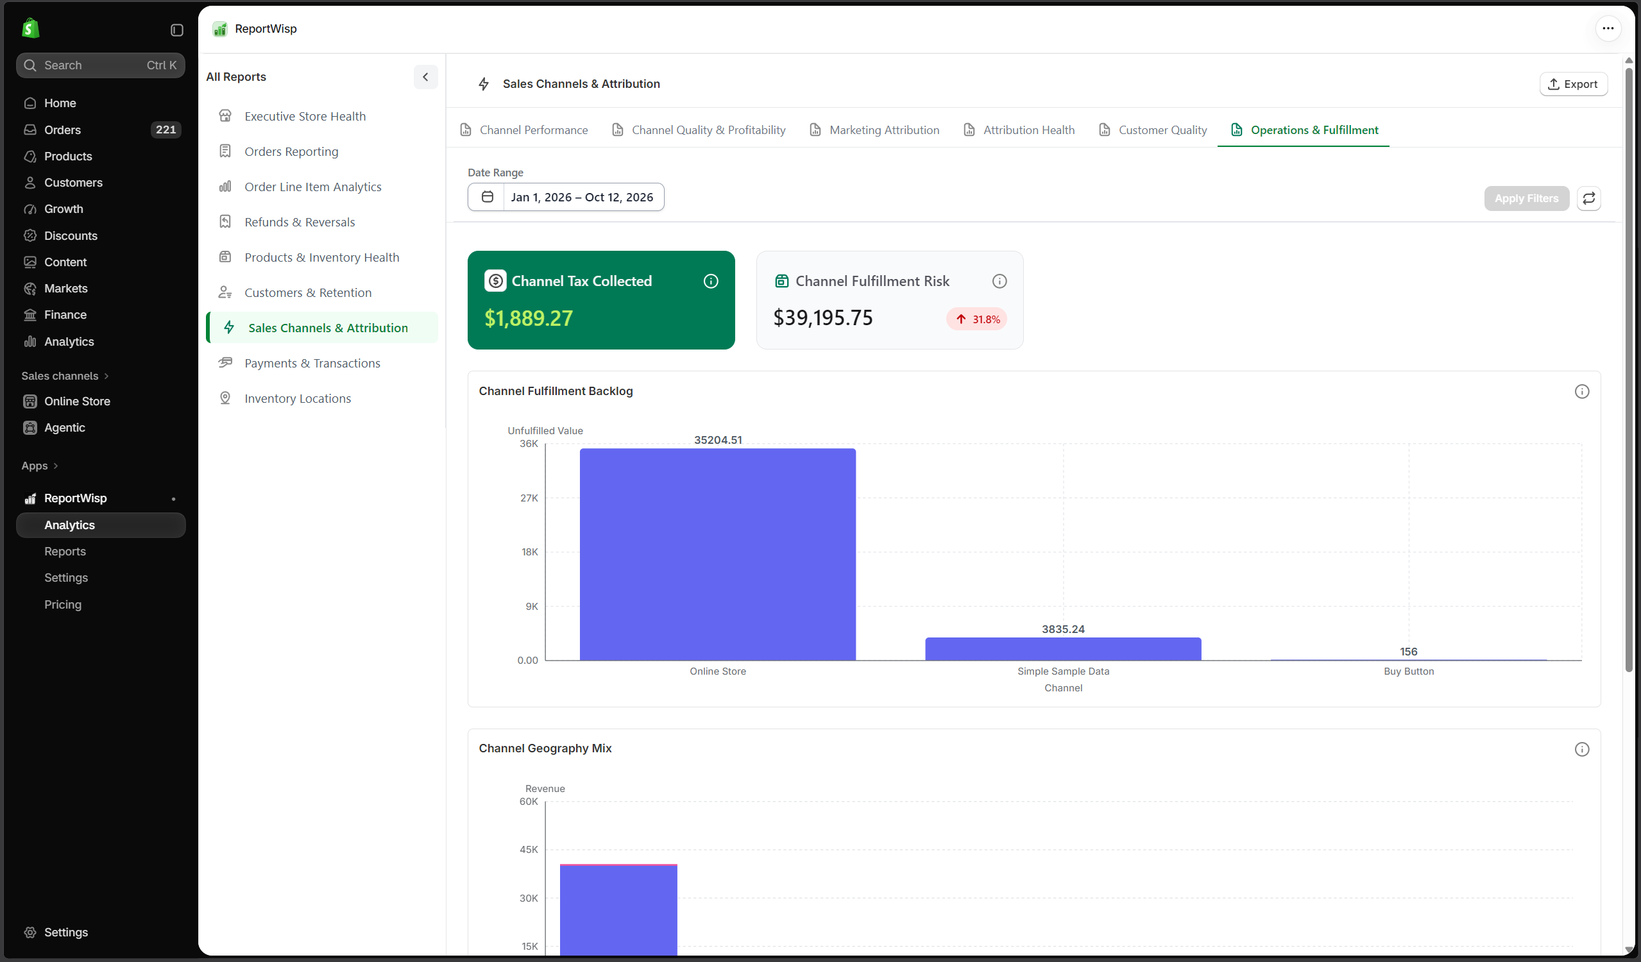Click the Finance bank icon
Viewport: 1641px width, 962px height.
pyautogui.click(x=30, y=314)
